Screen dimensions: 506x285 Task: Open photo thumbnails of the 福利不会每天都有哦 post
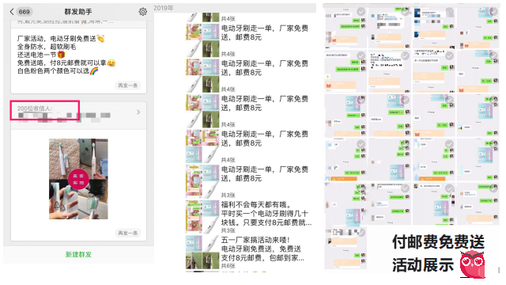[x=202, y=216]
